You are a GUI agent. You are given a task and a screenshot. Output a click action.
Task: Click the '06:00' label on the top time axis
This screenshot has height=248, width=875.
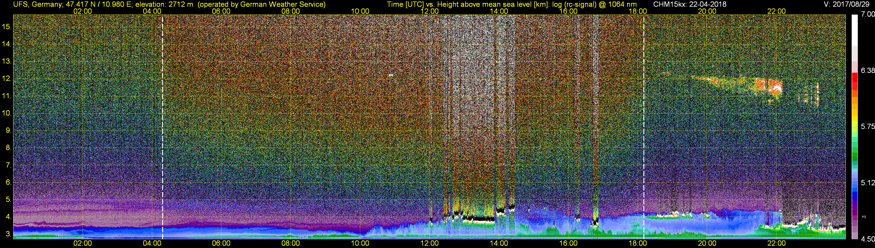[x=221, y=11]
